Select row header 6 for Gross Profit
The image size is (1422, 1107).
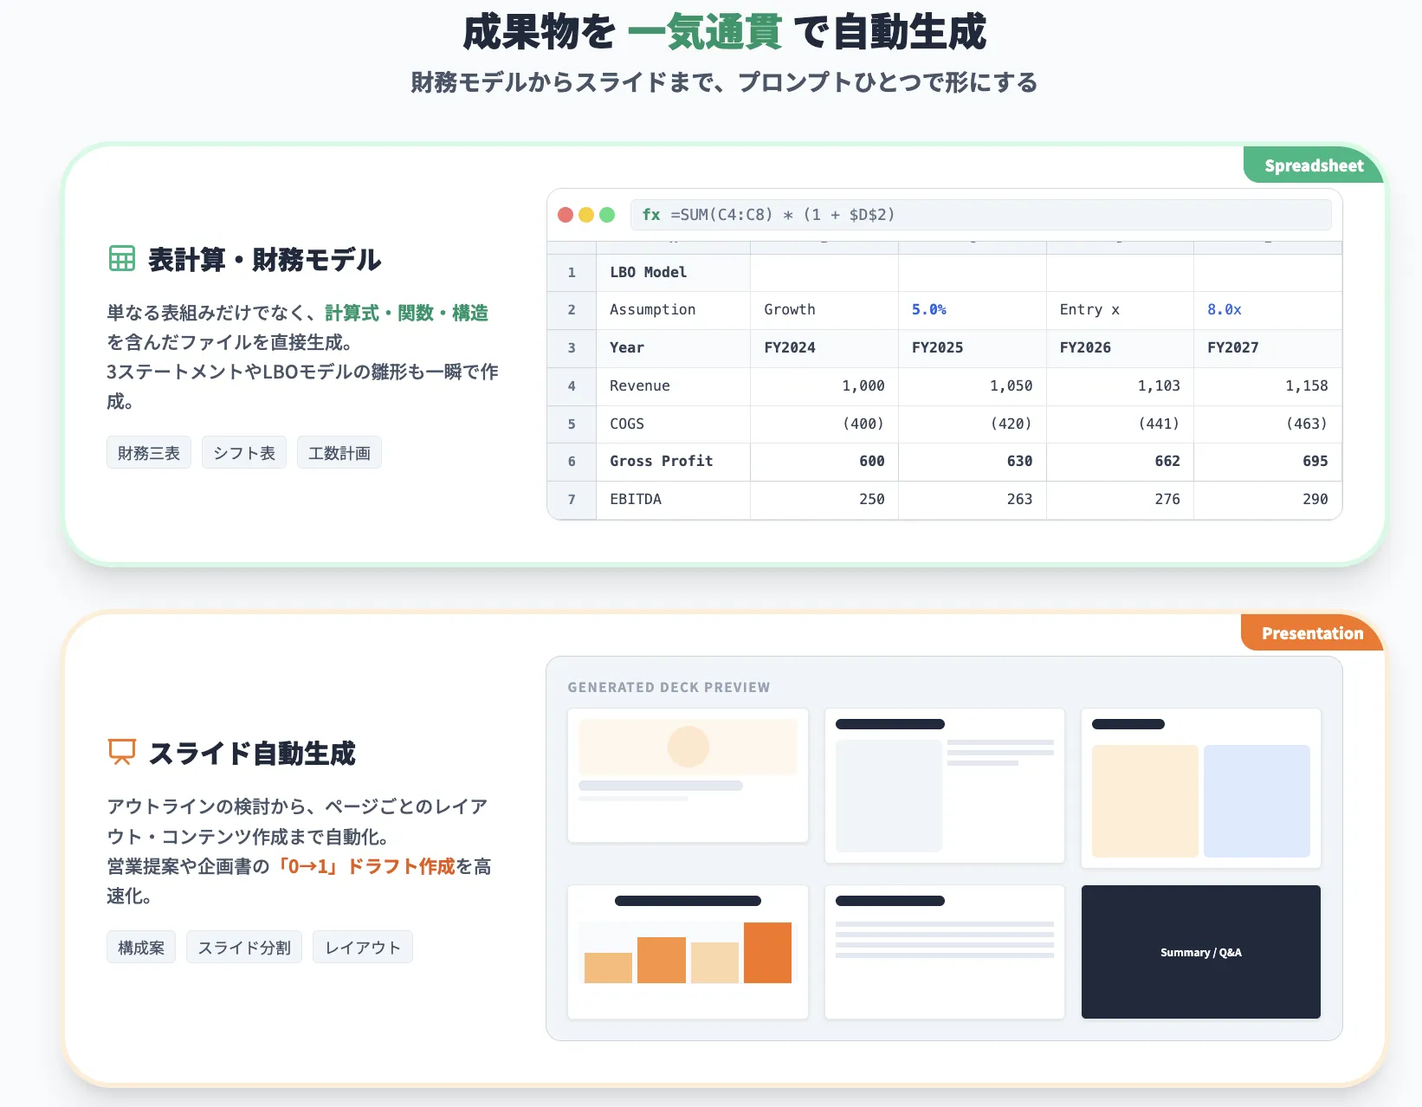click(572, 462)
